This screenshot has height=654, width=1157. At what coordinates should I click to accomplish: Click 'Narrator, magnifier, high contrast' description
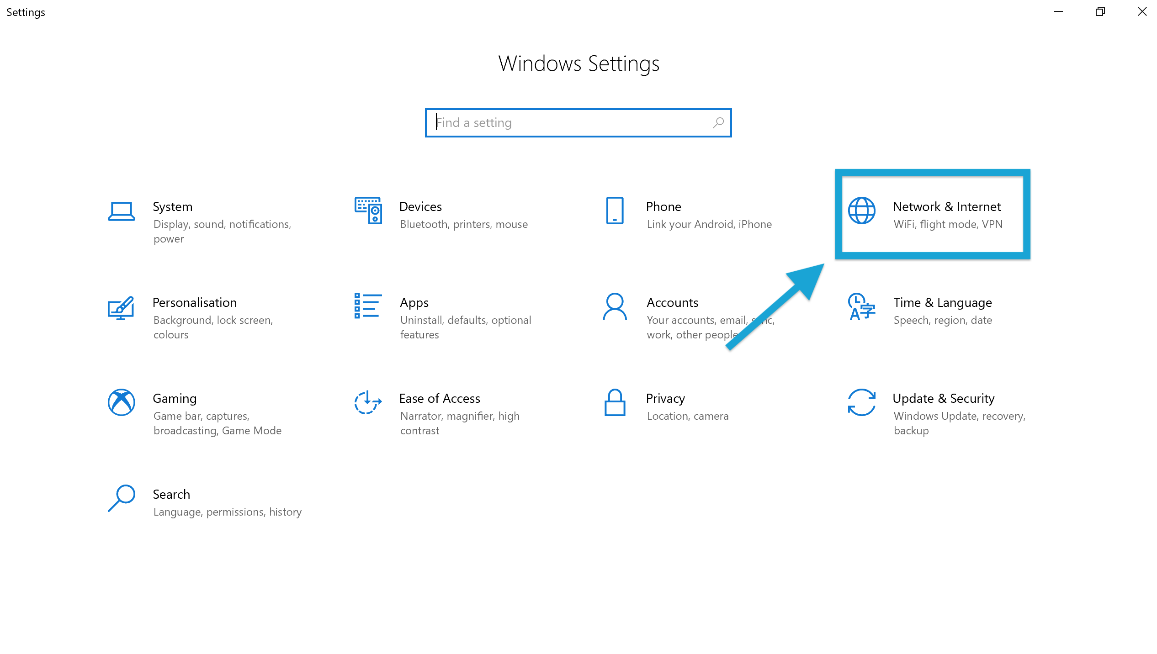click(460, 423)
